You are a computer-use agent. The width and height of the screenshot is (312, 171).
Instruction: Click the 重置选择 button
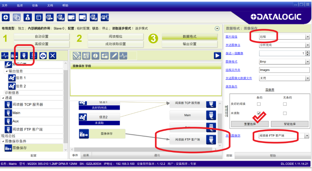tap(250, 124)
